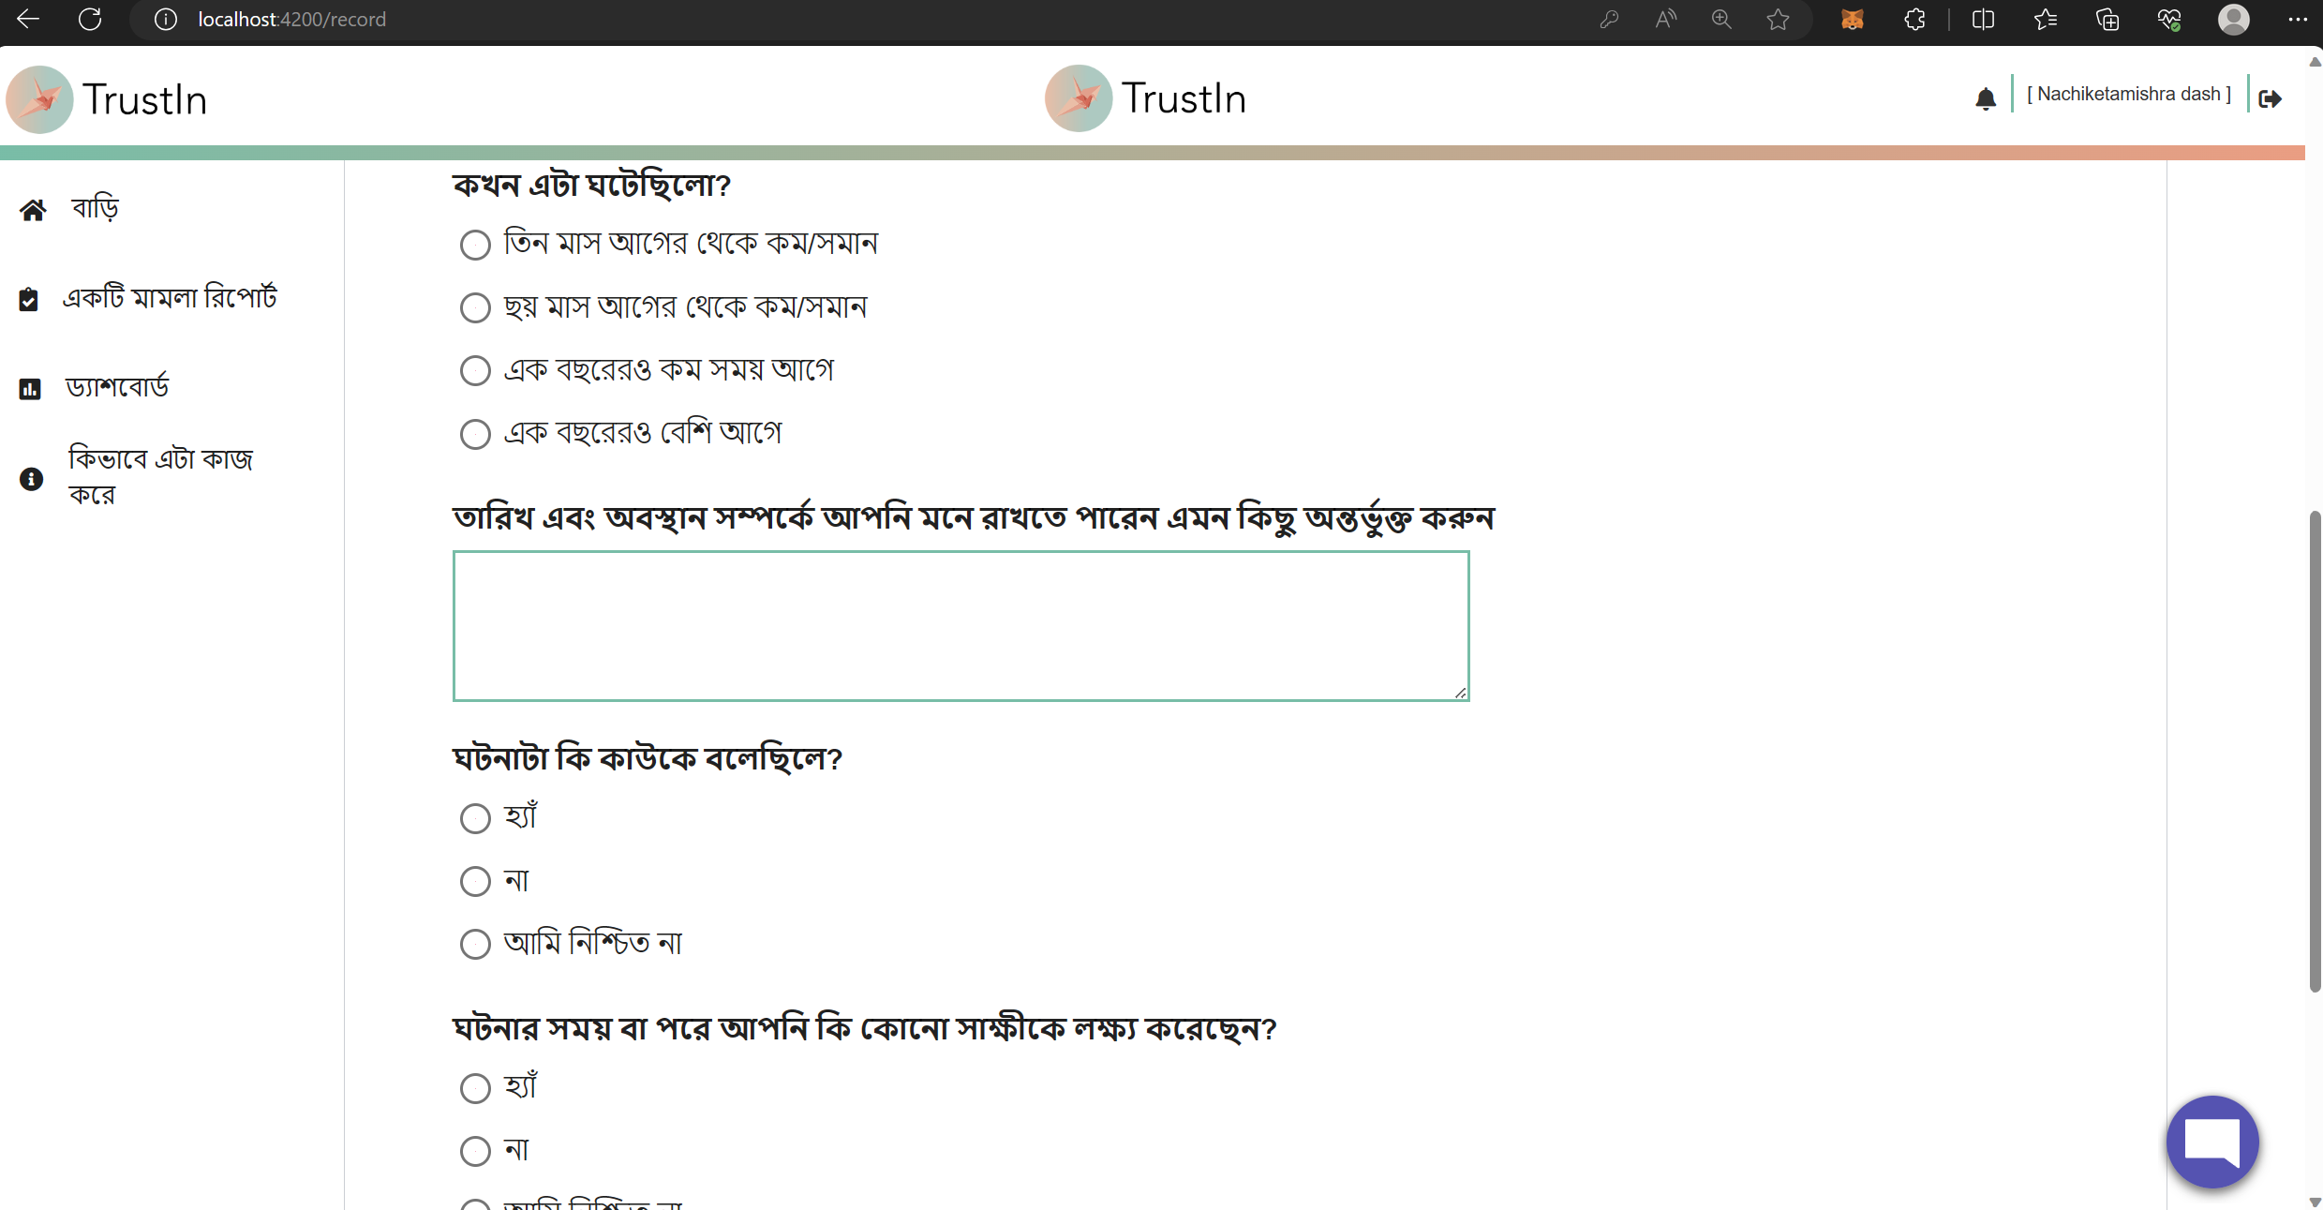Image resolution: width=2323 pixels, height=1210 pixels.
Task: Click the browser extensions puzzle icon
Action: [1914, 19]
